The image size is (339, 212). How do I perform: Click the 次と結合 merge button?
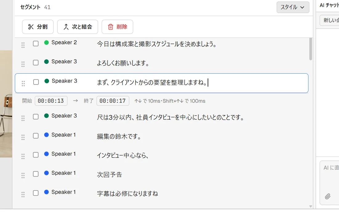77,27
